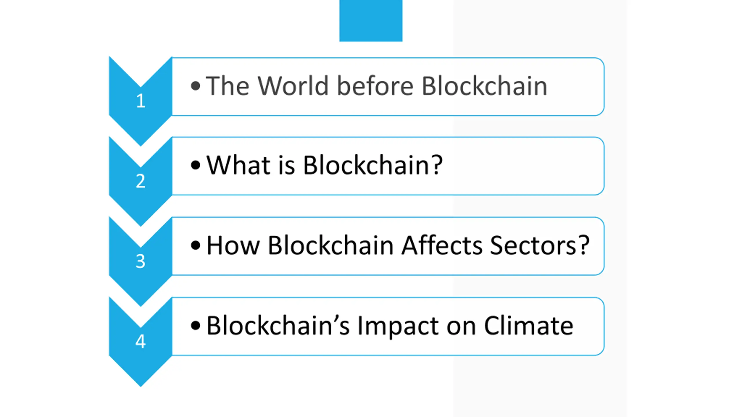Click the chevron numbered 3

tap(141, 261)
